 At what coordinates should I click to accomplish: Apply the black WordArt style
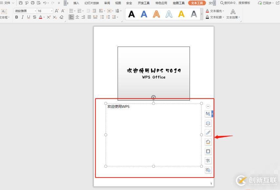(x=131, y=14)
